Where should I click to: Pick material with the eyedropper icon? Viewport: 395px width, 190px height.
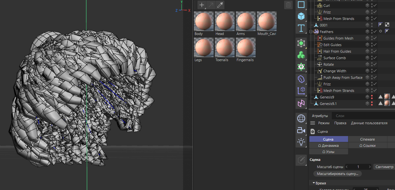(220, 5)
